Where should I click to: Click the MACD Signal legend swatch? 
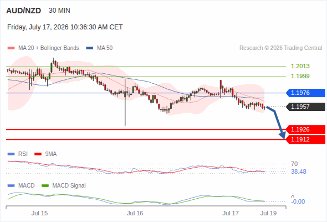click(x=45, y=186)
